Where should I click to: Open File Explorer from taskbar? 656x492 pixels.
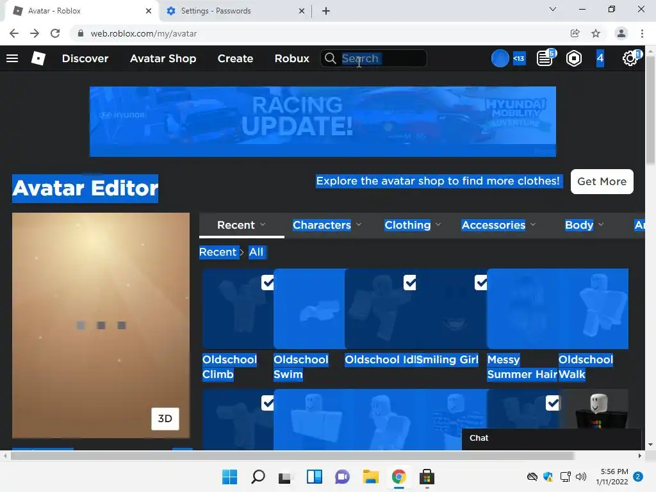coord(371,477)
